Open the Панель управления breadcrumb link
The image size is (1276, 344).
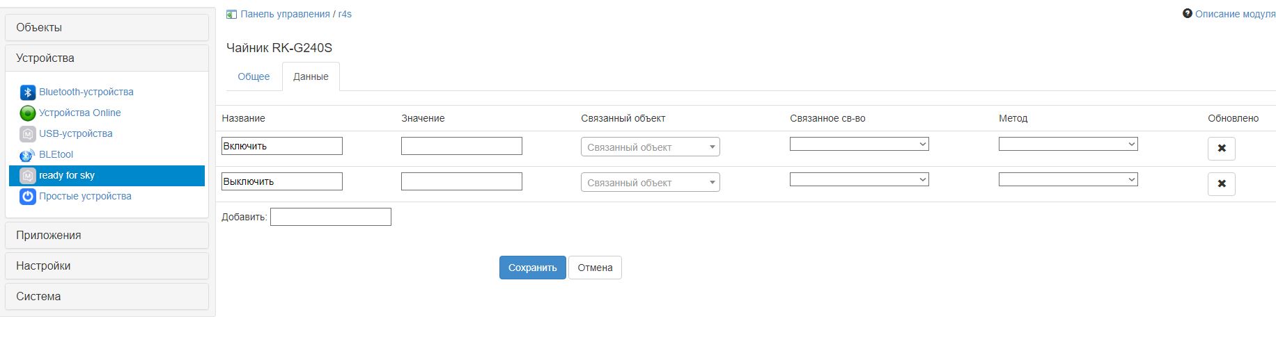click(x=285, y=14)
